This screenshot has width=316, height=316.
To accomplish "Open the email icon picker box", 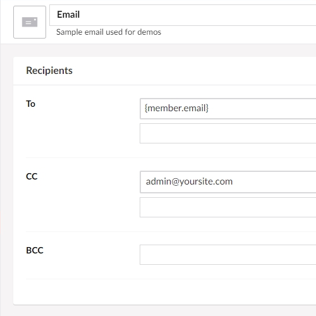I will [30, 22].
